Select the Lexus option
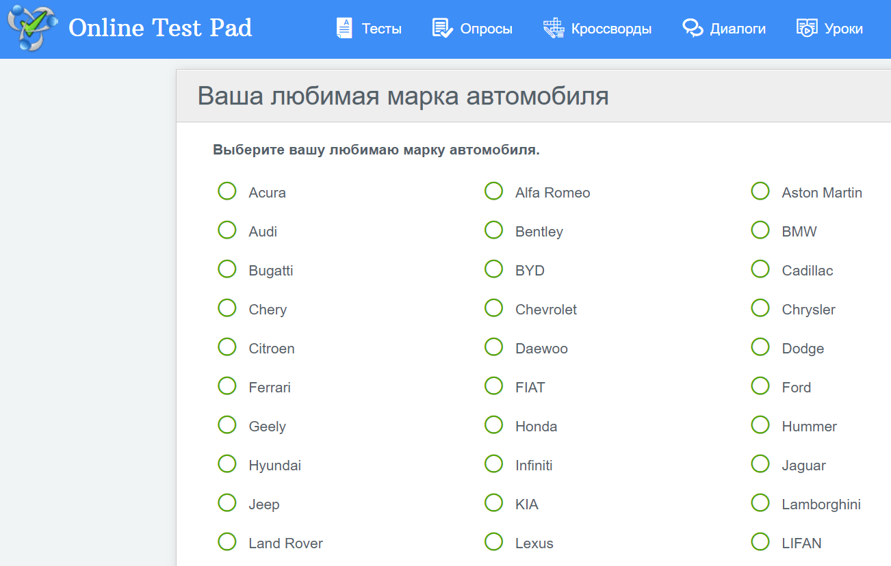The height and width of the screenshot is (566, 891). coord(493,541)
